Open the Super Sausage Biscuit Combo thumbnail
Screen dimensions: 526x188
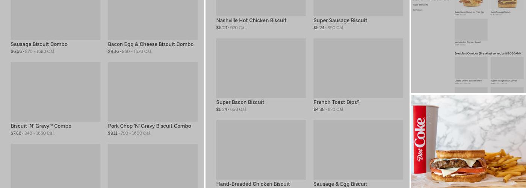[x=507, y=68]
